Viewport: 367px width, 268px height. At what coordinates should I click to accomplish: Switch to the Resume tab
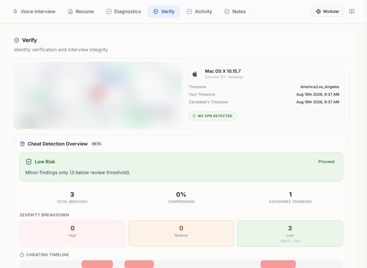point(81,11)
